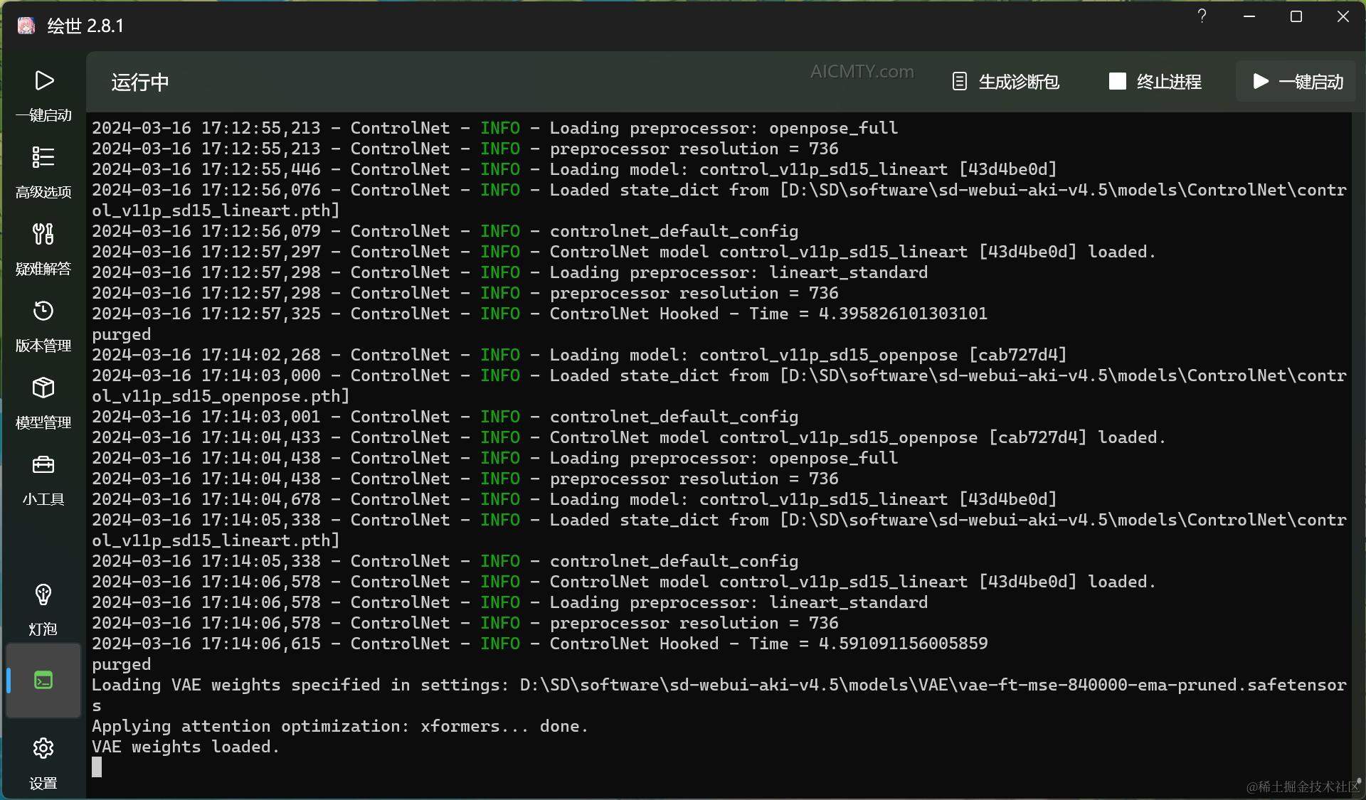
Task: Click the blinking cursor in the console log
Action: click(97, 767)
